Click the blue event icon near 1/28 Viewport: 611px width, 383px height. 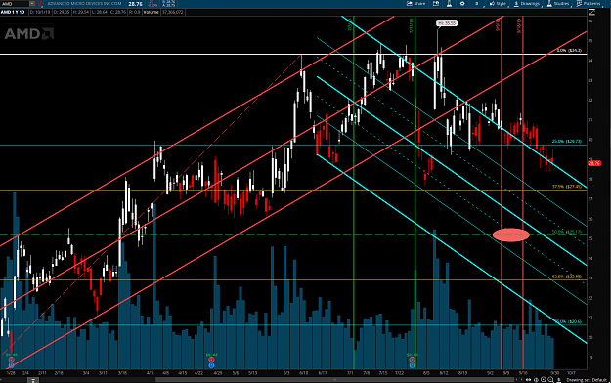point(11,365)
